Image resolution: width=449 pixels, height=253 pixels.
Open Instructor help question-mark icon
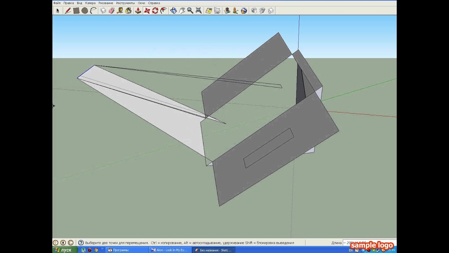(81, 243)
